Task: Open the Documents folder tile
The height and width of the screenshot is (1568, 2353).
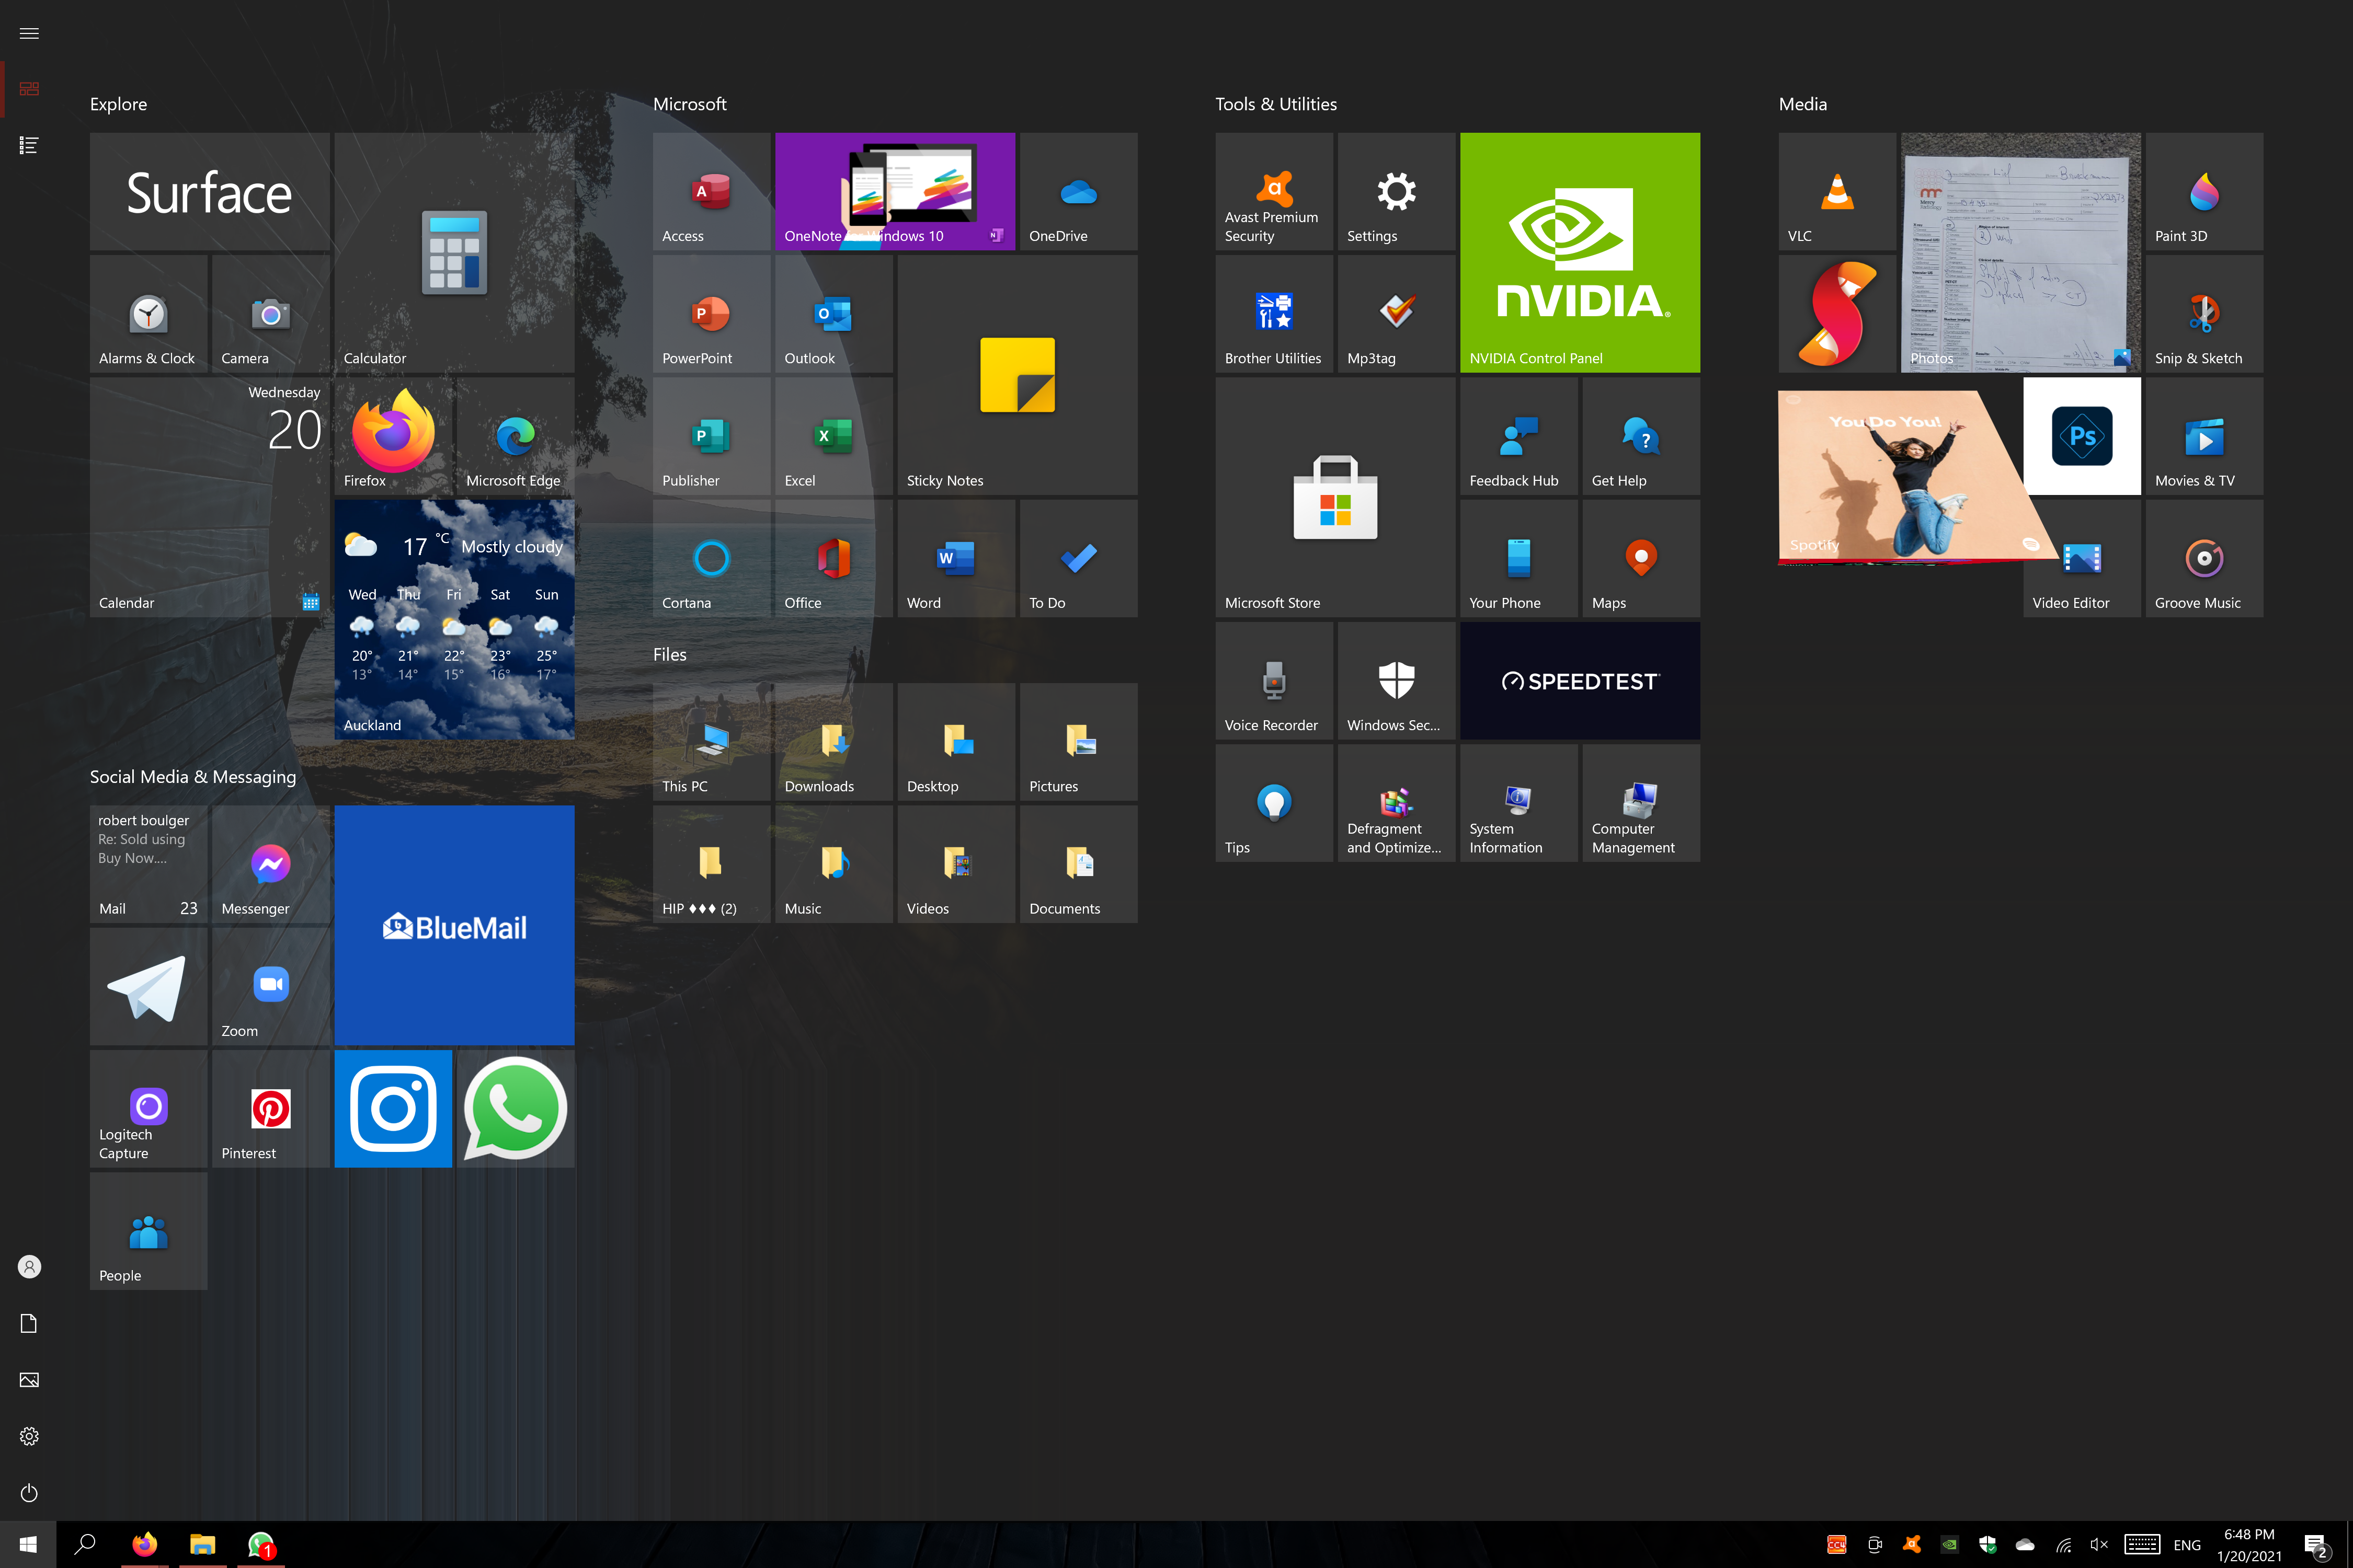Action: 1078,863
